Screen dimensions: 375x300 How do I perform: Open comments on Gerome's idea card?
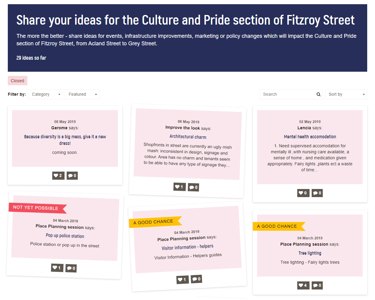tap(72, 175)
